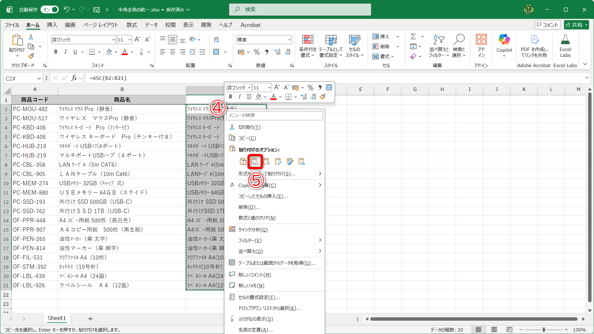Expand the Name Box dropdown arrow
Screen dimensions: 594x334
(x=39, y=79)
